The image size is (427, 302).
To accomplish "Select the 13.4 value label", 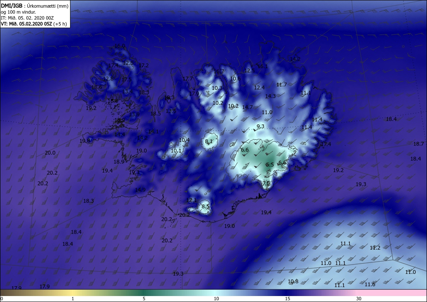I will pyautogui.click(x=127, y=91).
